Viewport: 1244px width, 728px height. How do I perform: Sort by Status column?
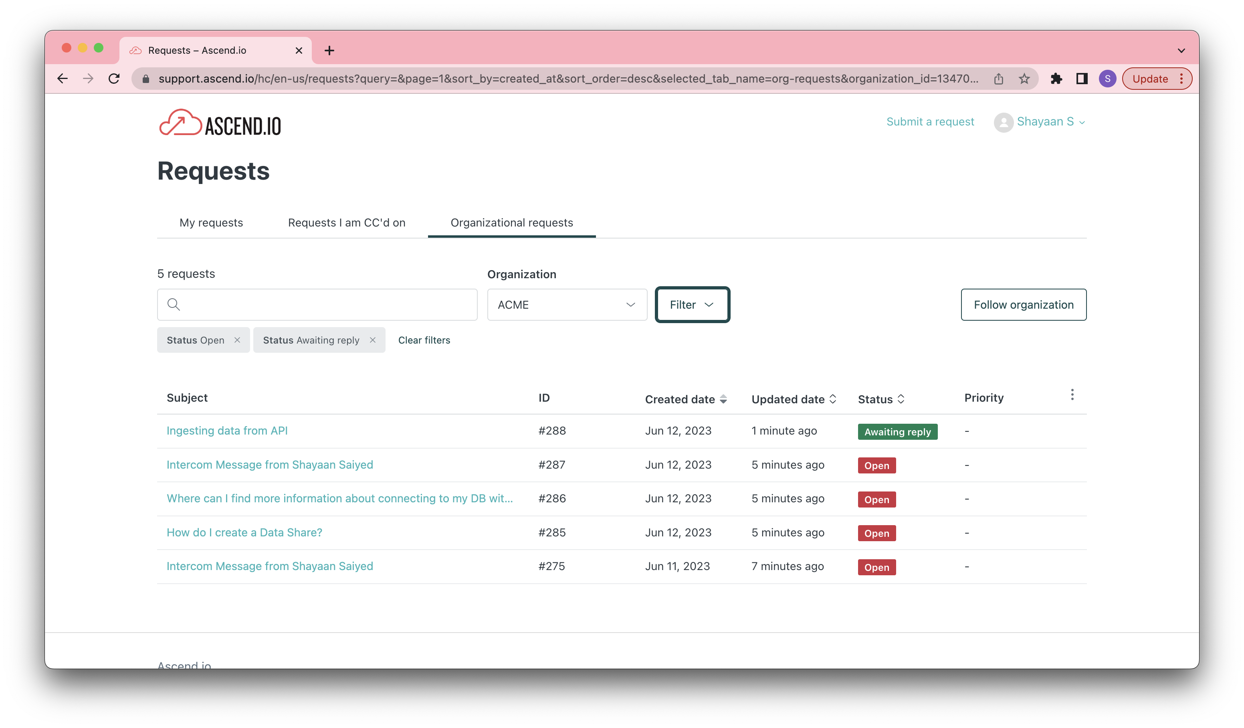point(881,399)
